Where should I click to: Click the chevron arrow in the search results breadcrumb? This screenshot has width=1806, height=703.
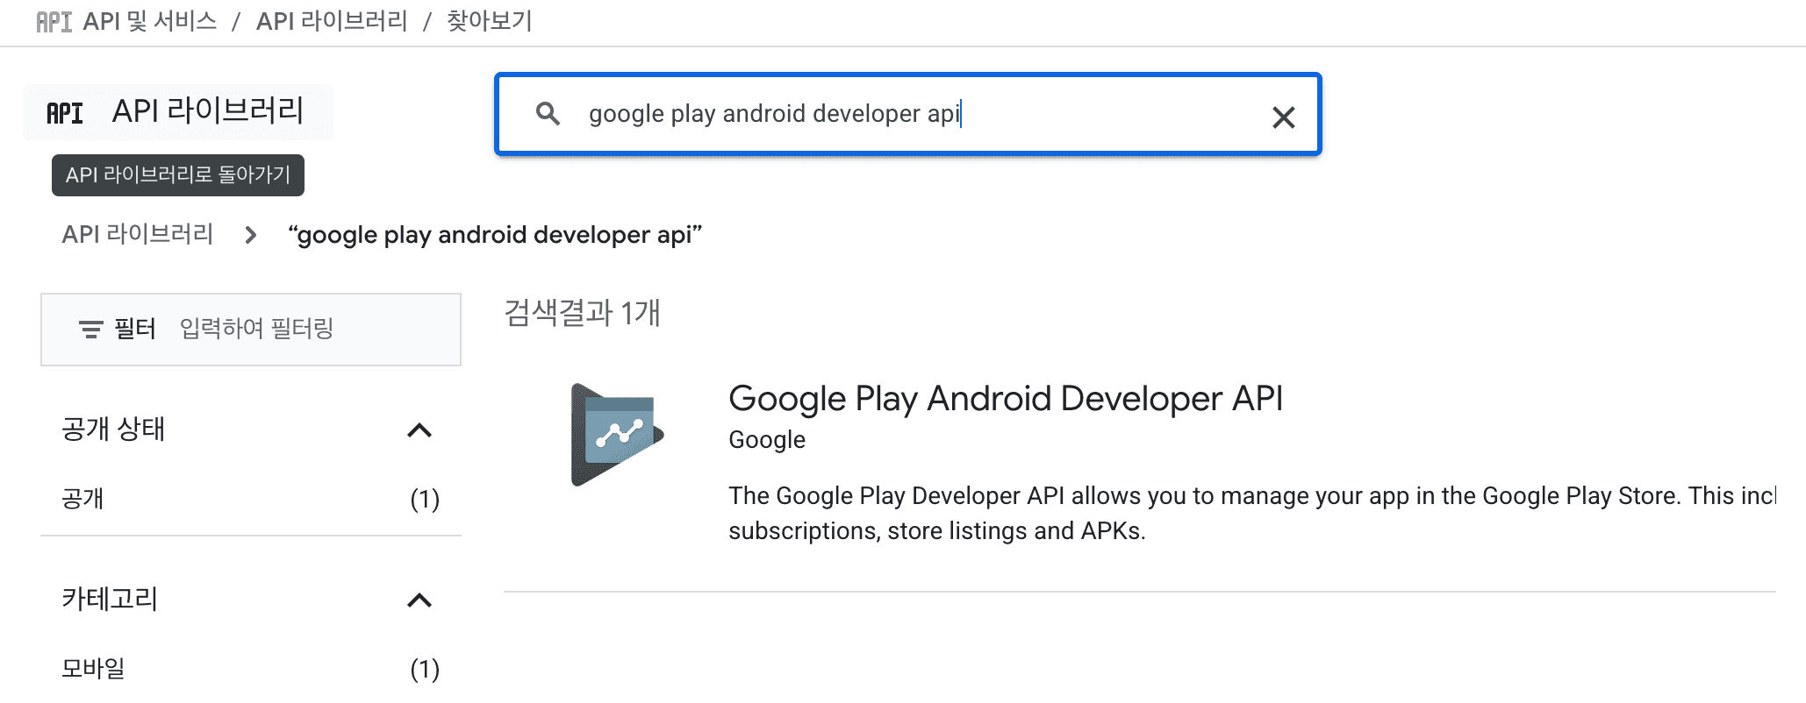[251, 235]
